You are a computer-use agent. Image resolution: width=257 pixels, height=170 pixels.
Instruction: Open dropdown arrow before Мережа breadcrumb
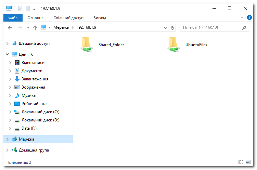click(x=49, y=27)
